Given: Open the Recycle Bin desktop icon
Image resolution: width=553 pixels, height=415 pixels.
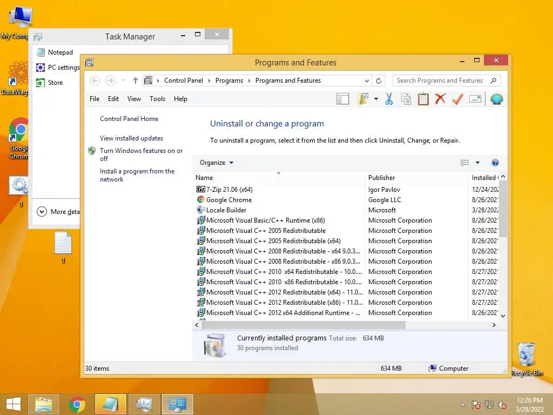Looking at the screenshot, I should coord(527,359).
